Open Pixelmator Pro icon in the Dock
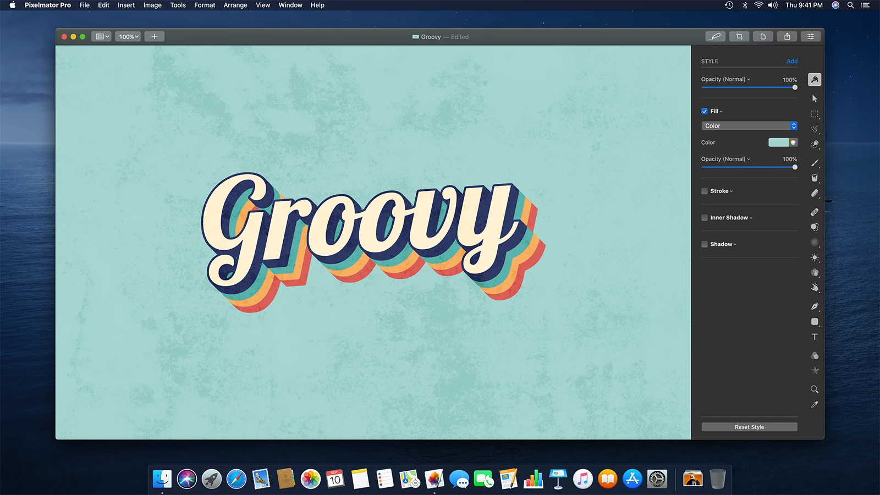Viewport: 880px width, 495px height. (434, 479)
